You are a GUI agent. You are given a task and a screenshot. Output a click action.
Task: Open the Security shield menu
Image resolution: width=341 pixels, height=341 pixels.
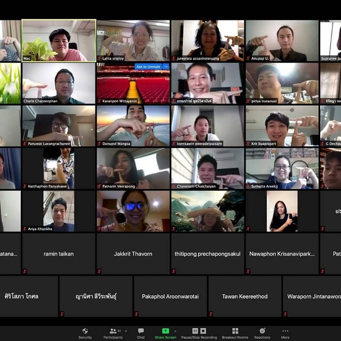click(85, 333)
